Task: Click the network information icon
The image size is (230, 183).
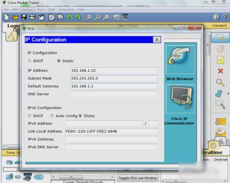Action: pos(216,17)
